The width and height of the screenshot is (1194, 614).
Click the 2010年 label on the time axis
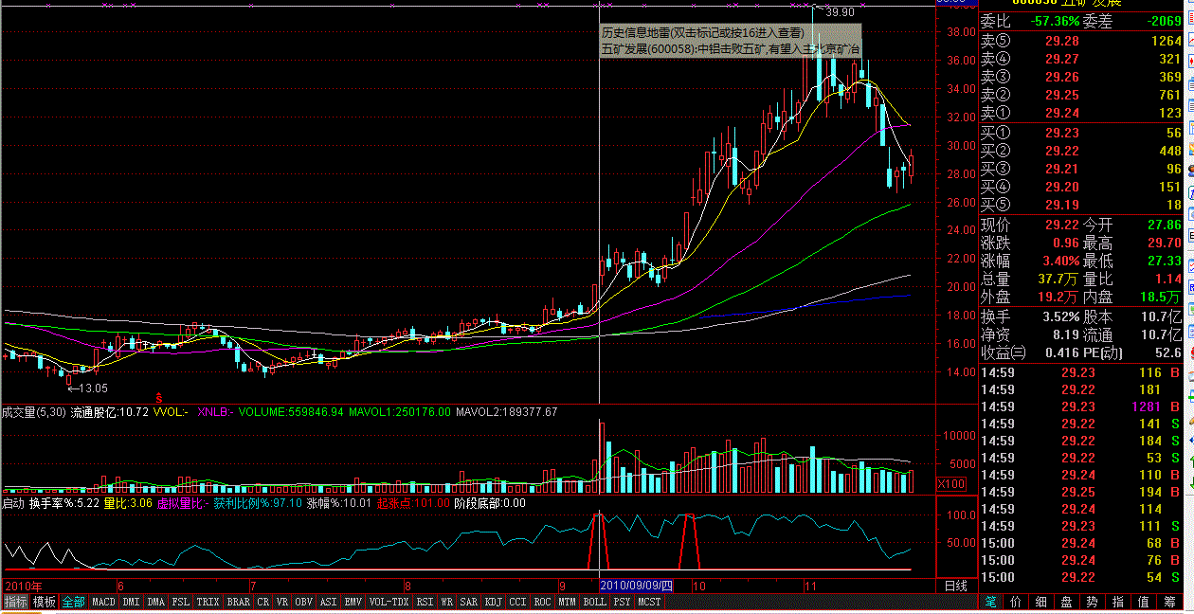tap(23, 587)
